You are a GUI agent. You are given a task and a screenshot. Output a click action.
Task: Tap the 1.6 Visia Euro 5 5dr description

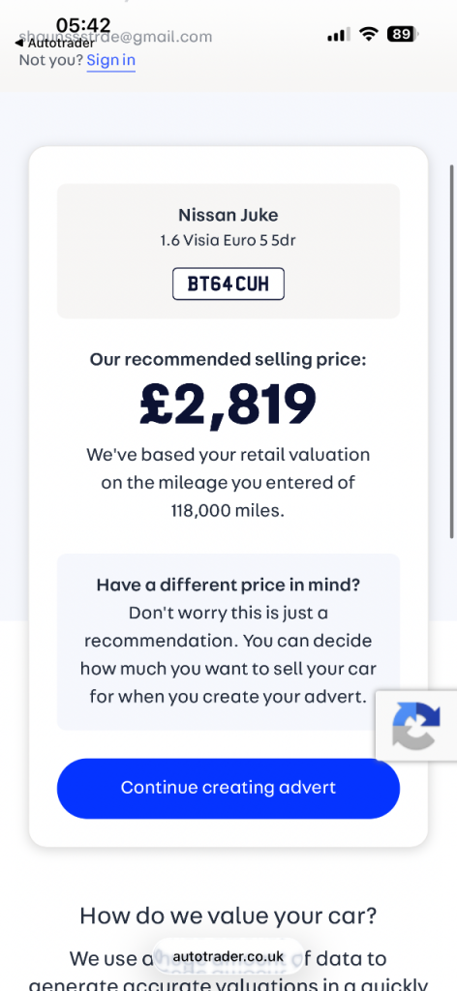[228, 241]
